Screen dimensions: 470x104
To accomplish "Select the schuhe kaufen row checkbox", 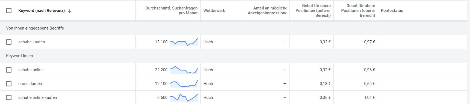I will tap(9, 42).
